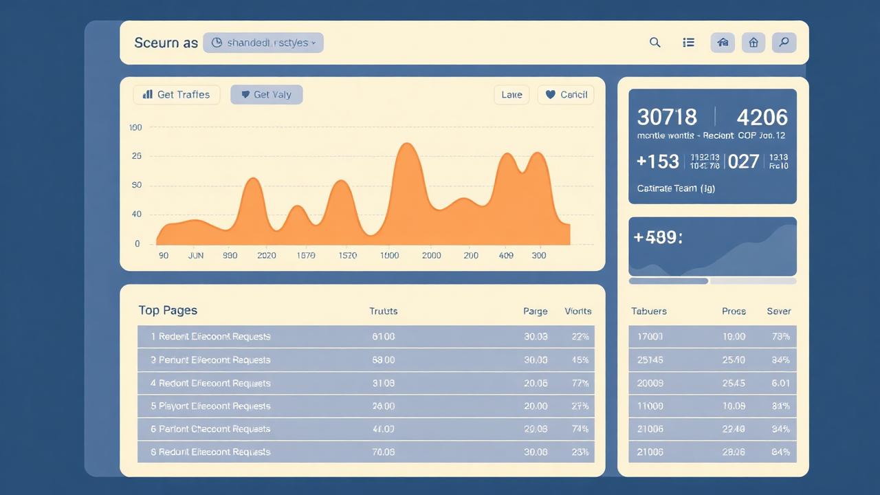Click the progress bar under +589 card

click(712, 280)
